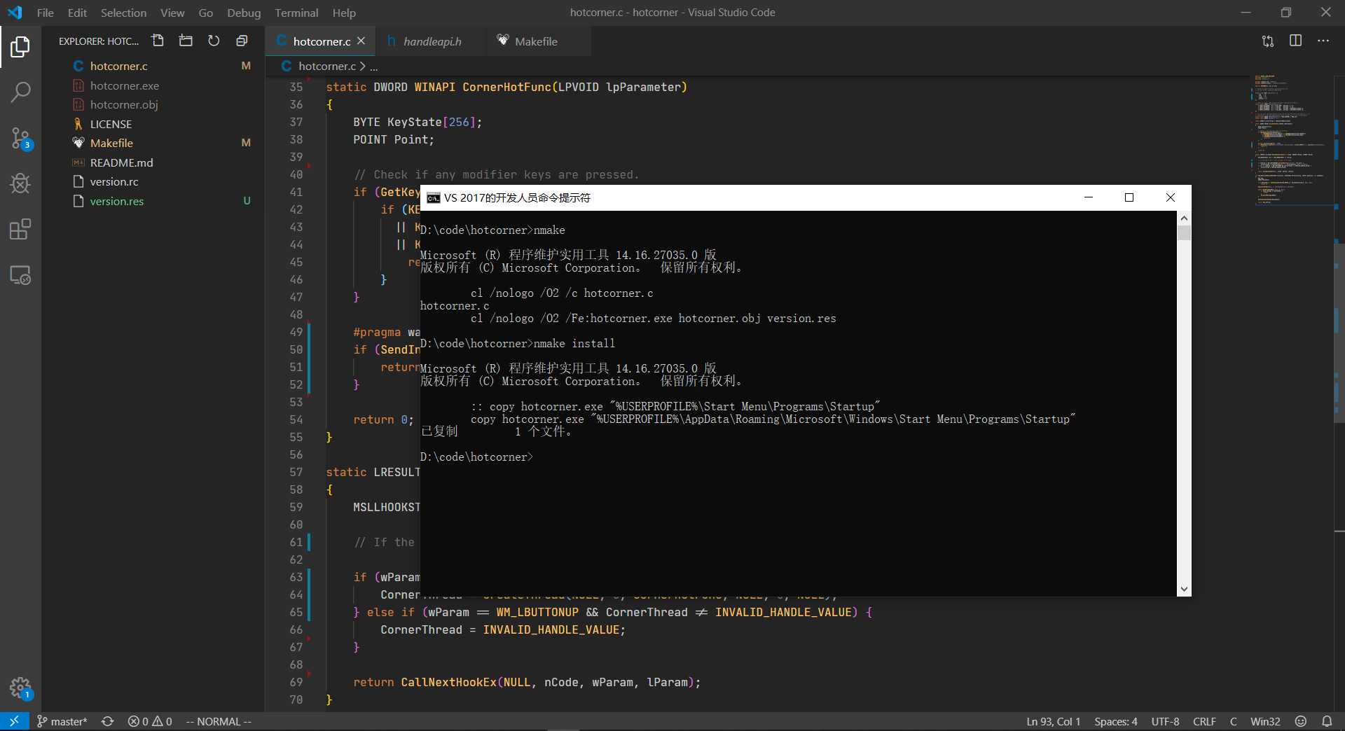Open the Terminal menu
The width and height of the screenshot is (1345, 731).
pos(296,13)
